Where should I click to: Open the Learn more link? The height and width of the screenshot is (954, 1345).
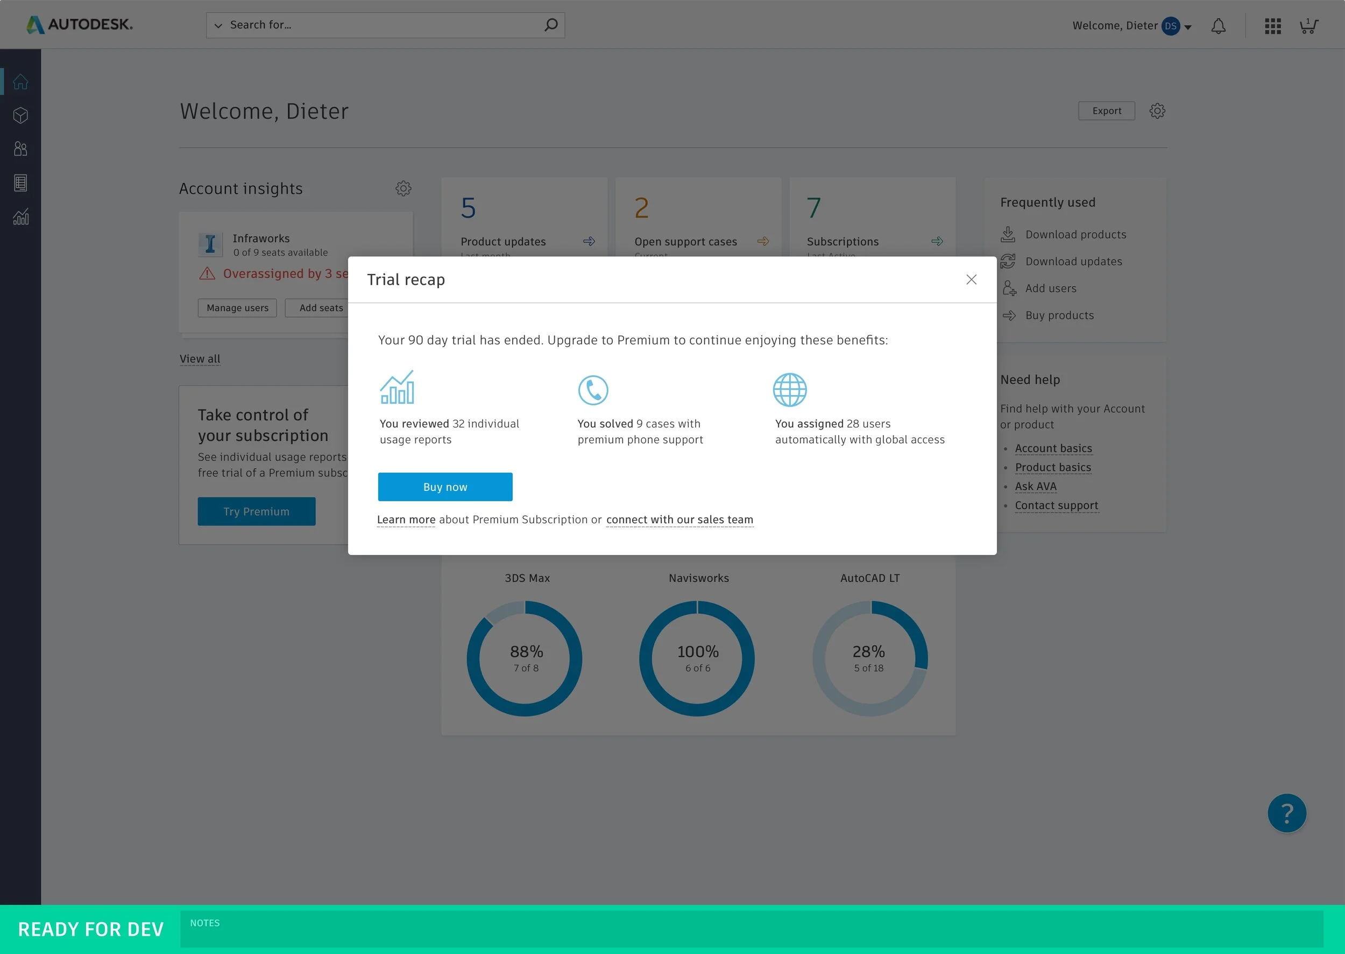pyautogui.click(x=406, y=520)
